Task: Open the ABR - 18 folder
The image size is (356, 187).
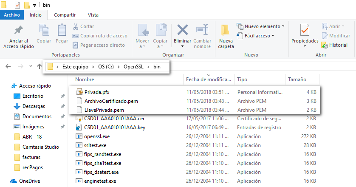Action: point(32,137)
